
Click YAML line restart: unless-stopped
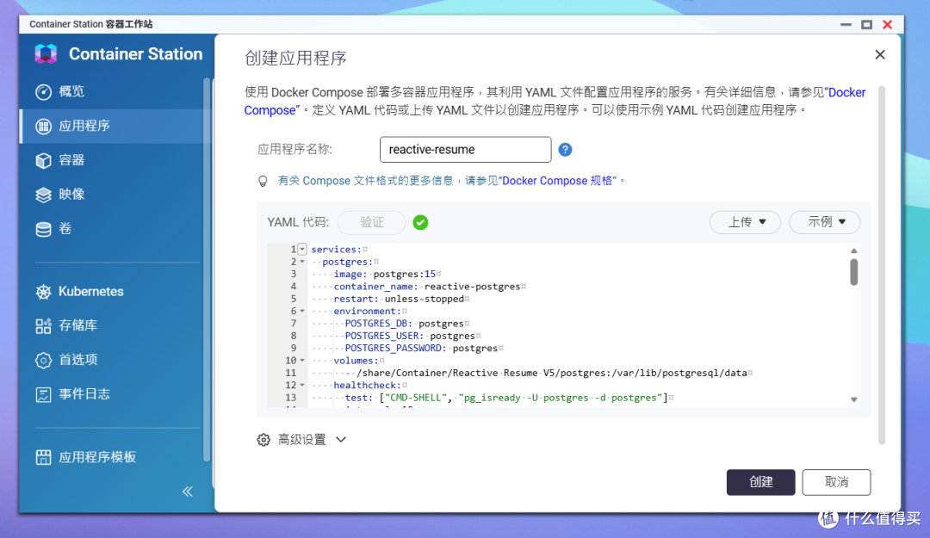point(401,299)
